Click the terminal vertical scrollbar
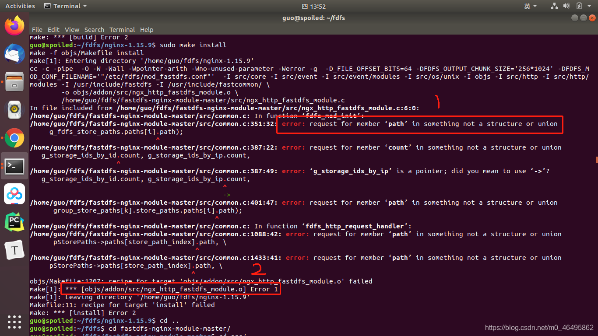Screen dimensions: 598x336 coord(596,160)
